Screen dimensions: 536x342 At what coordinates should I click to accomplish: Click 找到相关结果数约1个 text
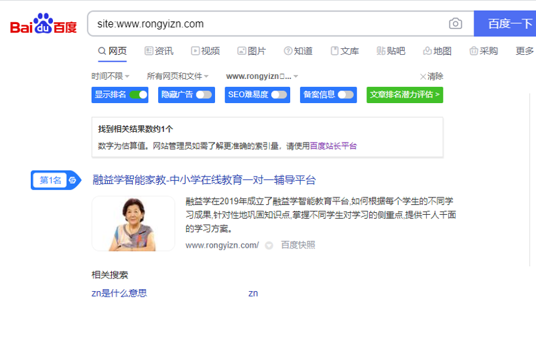(x=136, y=129)
